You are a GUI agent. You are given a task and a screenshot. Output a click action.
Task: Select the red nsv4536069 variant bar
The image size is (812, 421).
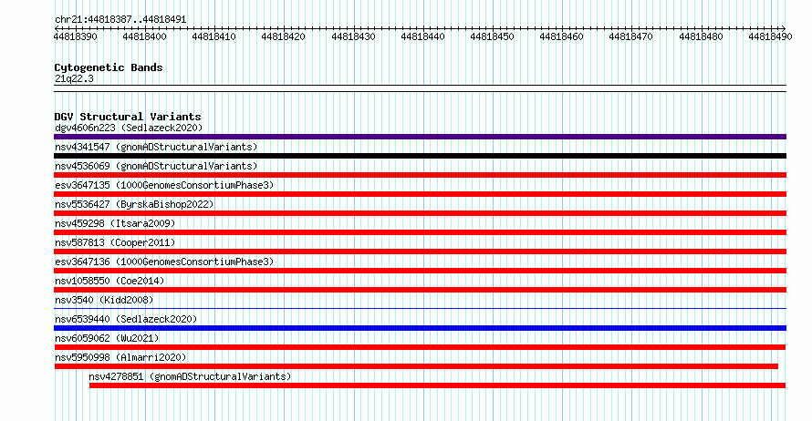(420, 175)
